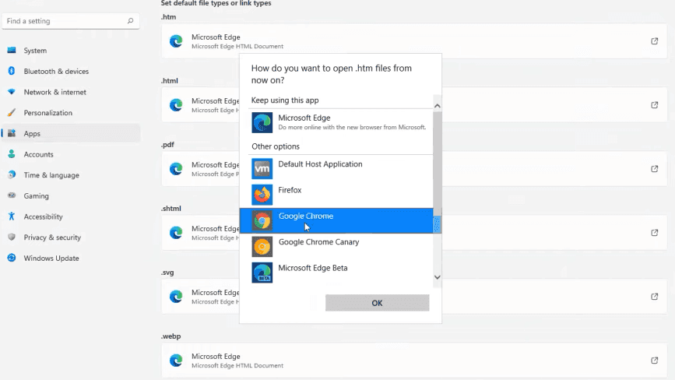Click the Google Chrome Canary icon
The height and width of the screenshot is (380, 675).
tap(262, 247)
